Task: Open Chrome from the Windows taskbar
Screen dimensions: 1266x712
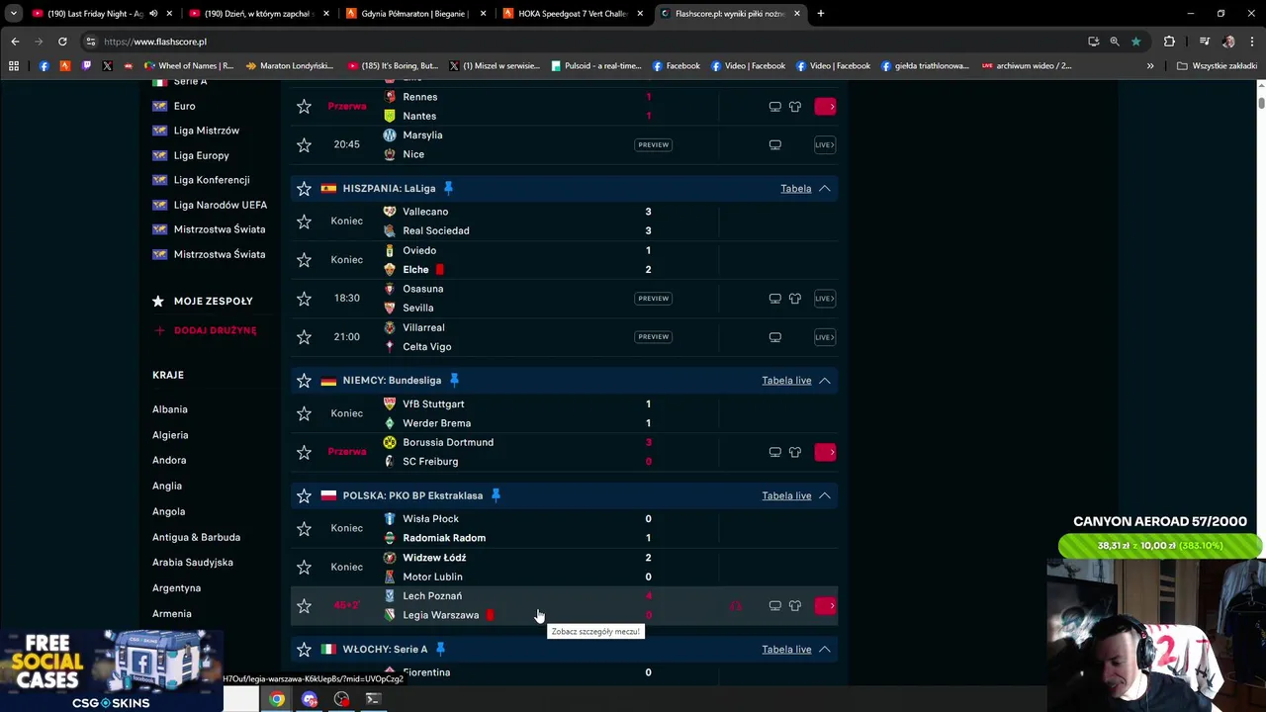Action: (x=277, y=699)
